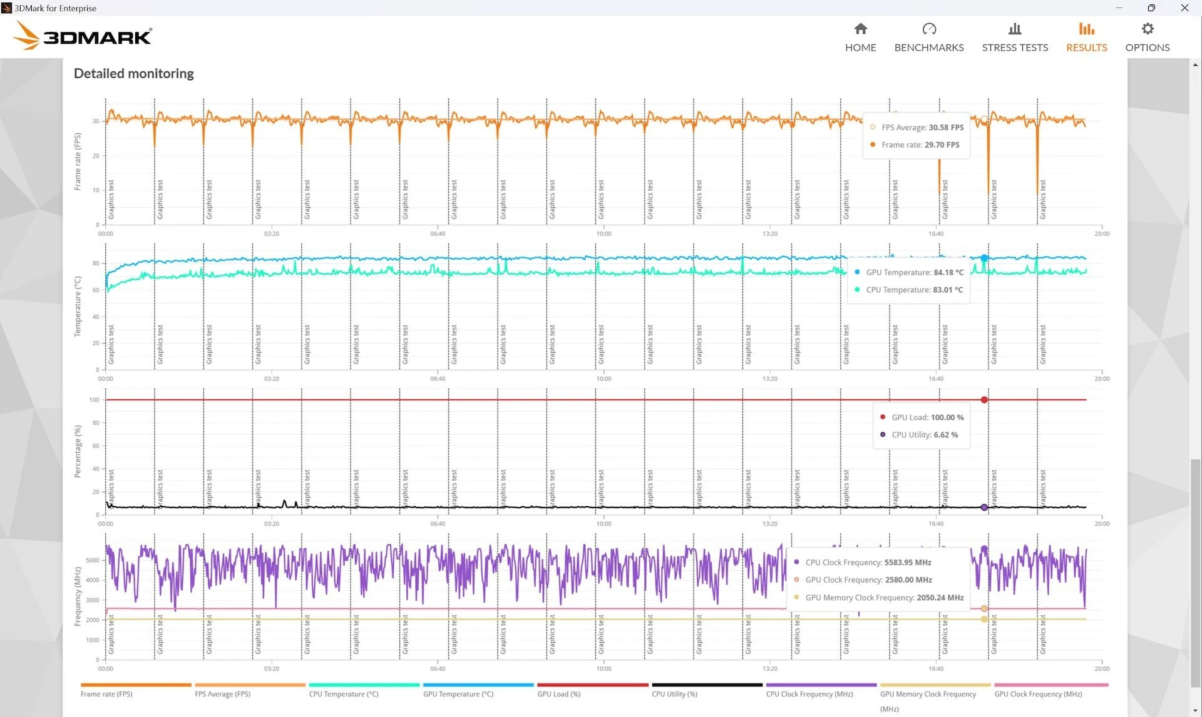The image size is (1202, 717).
Task: Click the Frame rate 29.70 FPS tooltip value
Action: point(942,145)
